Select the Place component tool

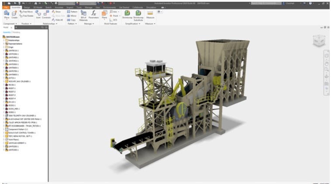(x=7, y=15)
